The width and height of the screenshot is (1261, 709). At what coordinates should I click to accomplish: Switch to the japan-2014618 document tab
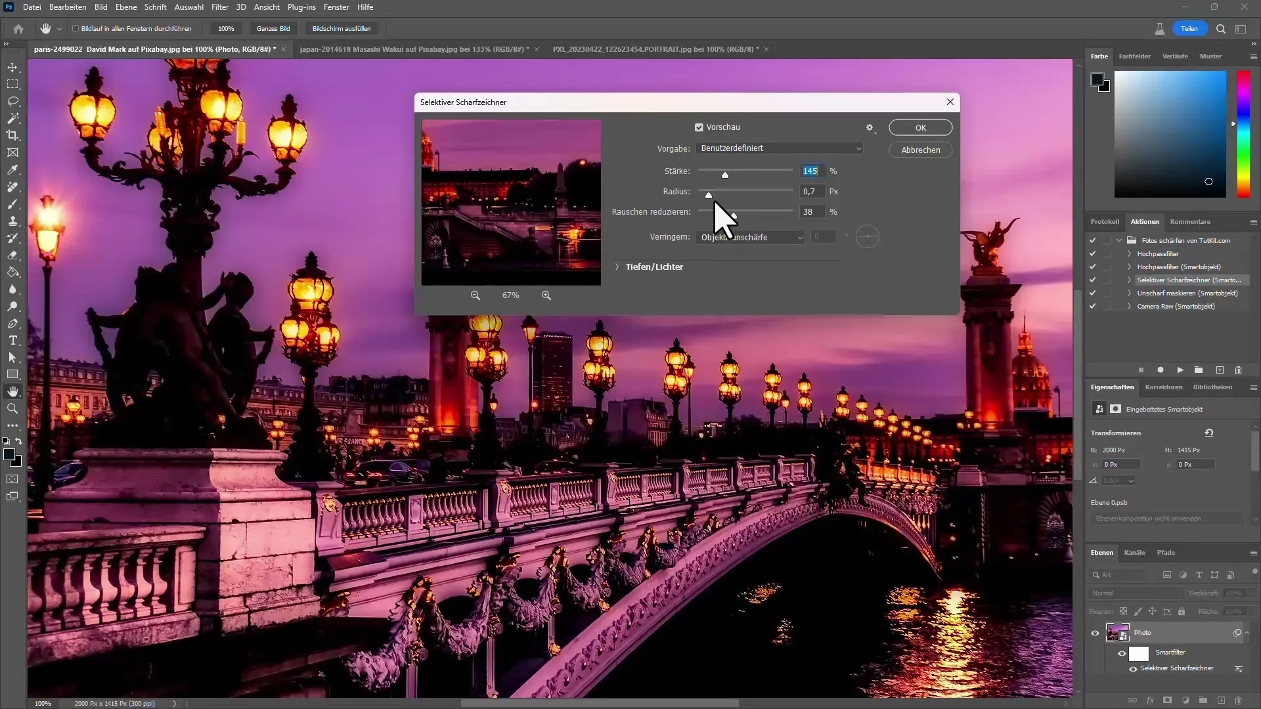[414, 49]
